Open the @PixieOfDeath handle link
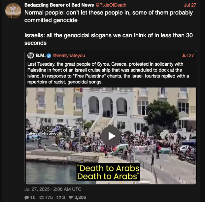Screen dimensions: 205x202 pos(111,5)
